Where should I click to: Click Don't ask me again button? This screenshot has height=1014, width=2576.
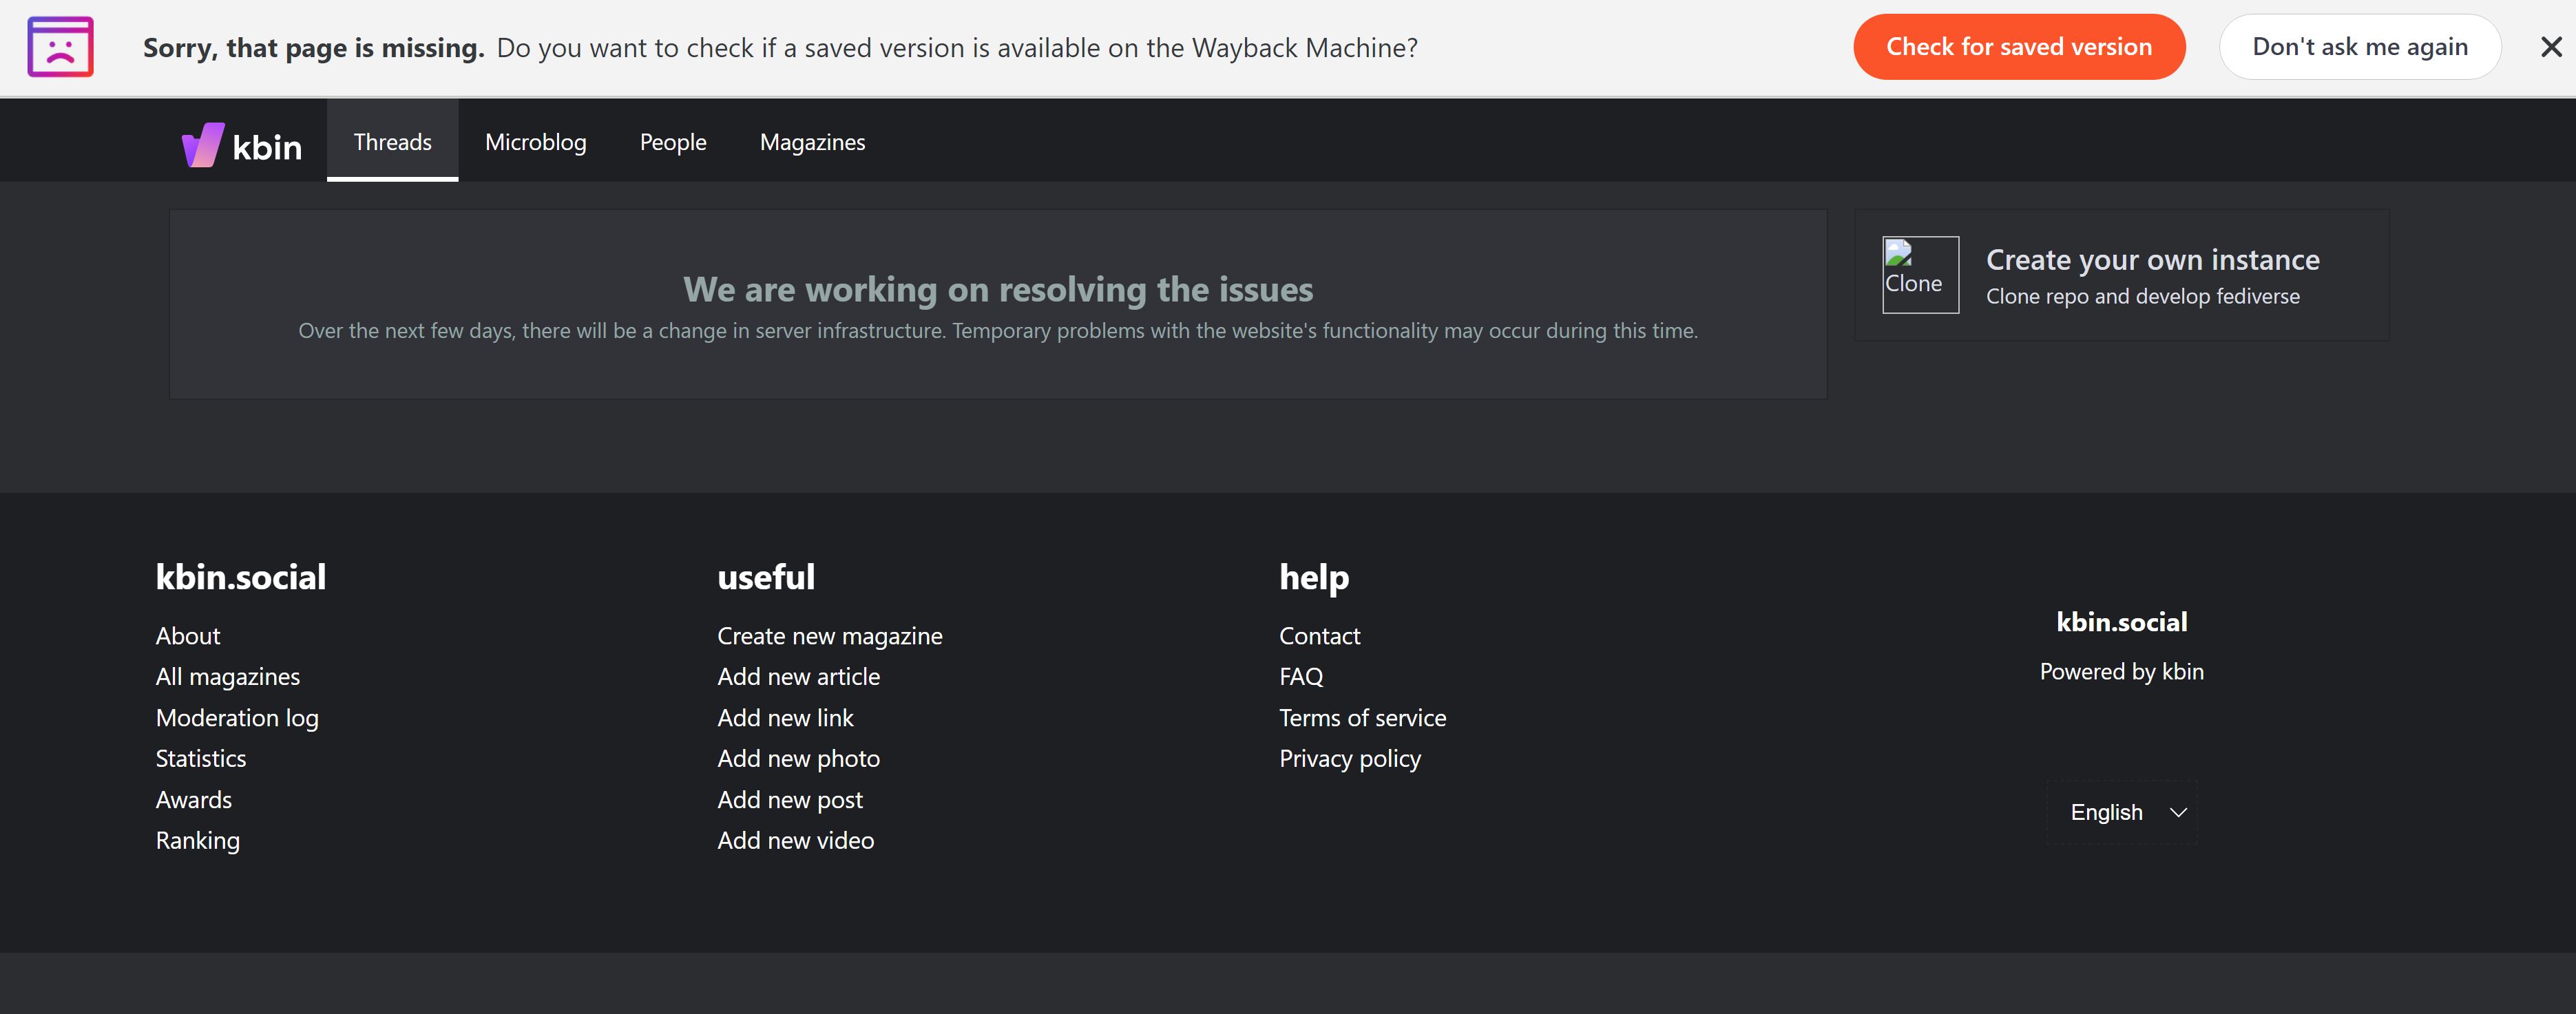click(x=2359, y=47)
